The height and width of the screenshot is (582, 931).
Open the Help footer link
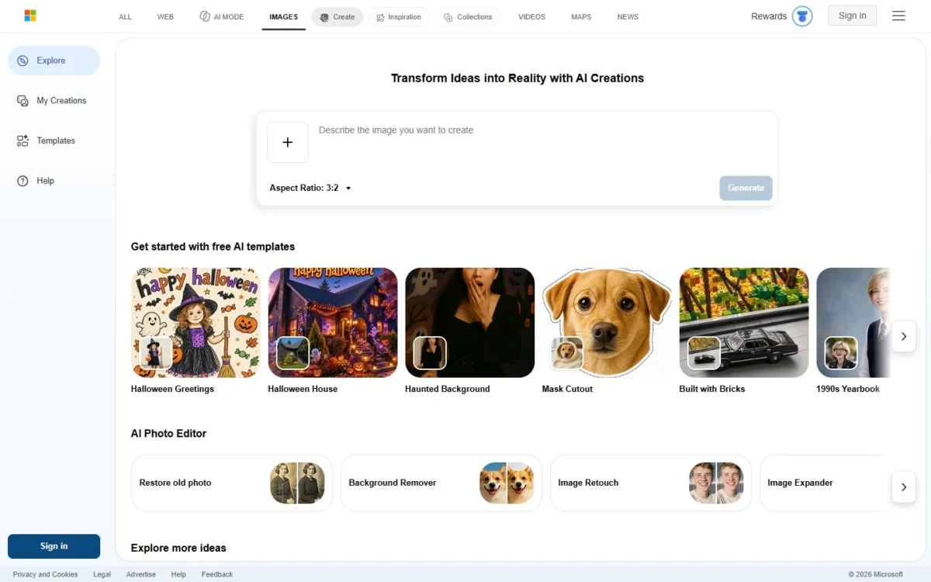[x=178, y=574]
